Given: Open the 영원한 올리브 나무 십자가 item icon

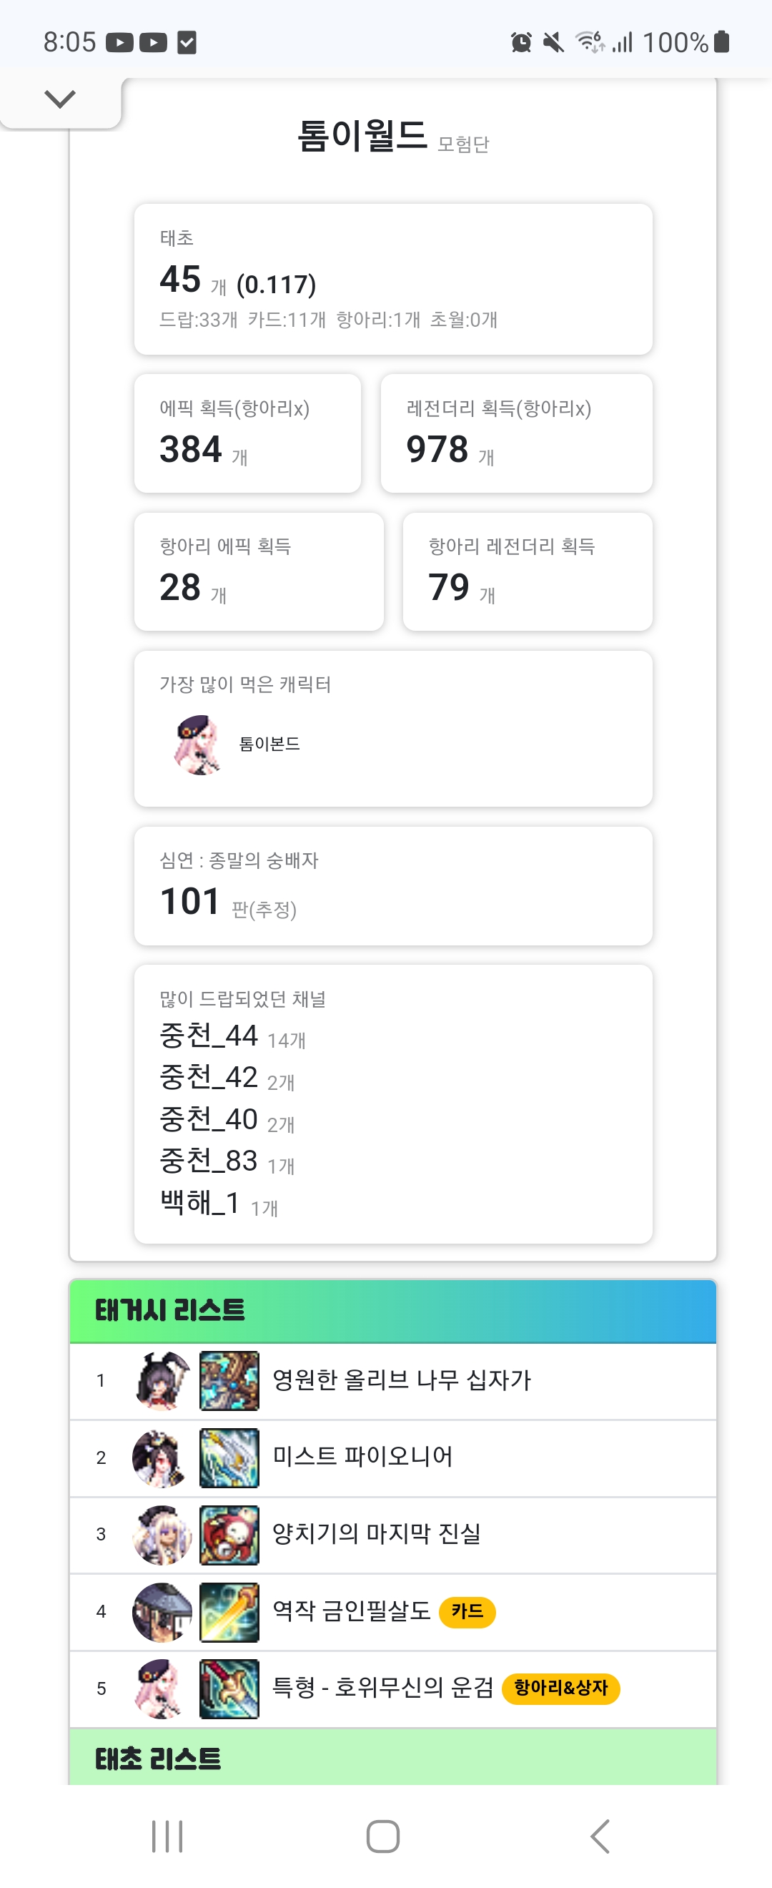Looking at the screenshot, I should click(x=229, y=1381).
